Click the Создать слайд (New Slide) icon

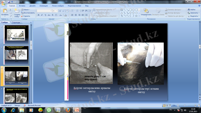pyautogui.click(x=17, y=11)
